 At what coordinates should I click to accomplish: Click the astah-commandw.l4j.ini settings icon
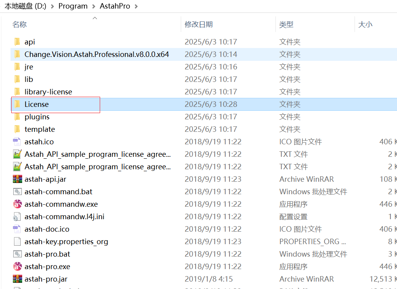17,216
